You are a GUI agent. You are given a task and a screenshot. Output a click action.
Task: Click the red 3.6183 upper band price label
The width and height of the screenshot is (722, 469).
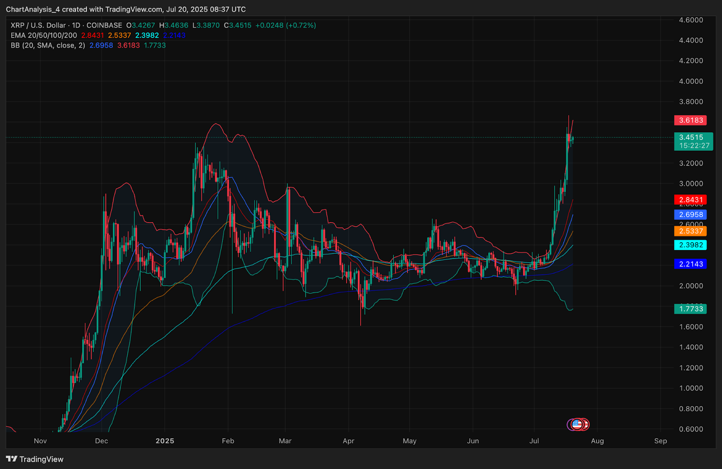click(x=690, y=120)
